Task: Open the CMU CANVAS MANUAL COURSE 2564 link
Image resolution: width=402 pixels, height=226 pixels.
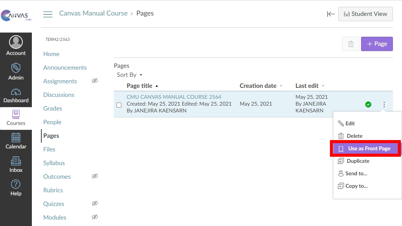Action: pos(174,97)
